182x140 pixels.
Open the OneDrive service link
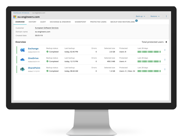33,58
